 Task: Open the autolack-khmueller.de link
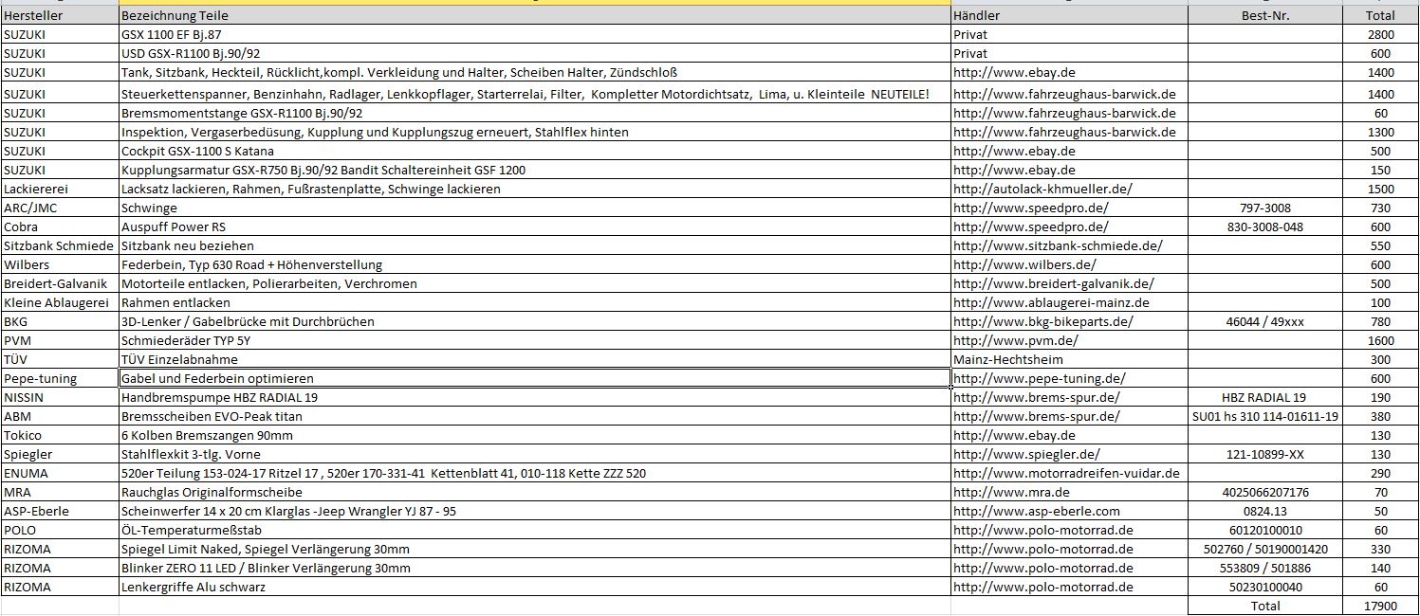click(1042, 190)
